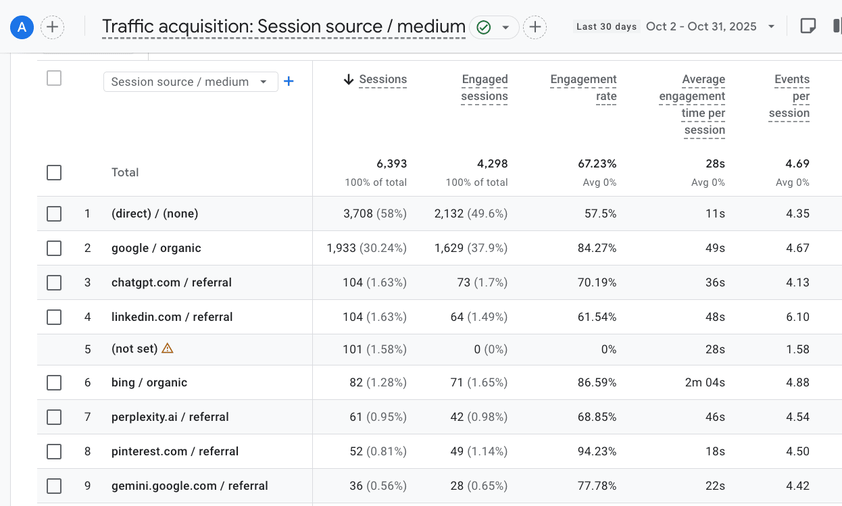Image resolution: width=842 pixels, height=506 pixels.
Task: Click the report title Traffic acquisition
Action: coord(283,27)
